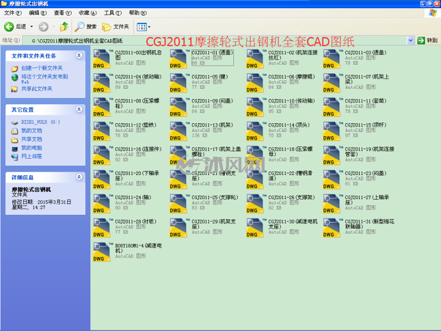Collapse the 详细信息 panel
This screenshot has height=331, width=441.
coord(79,177)
